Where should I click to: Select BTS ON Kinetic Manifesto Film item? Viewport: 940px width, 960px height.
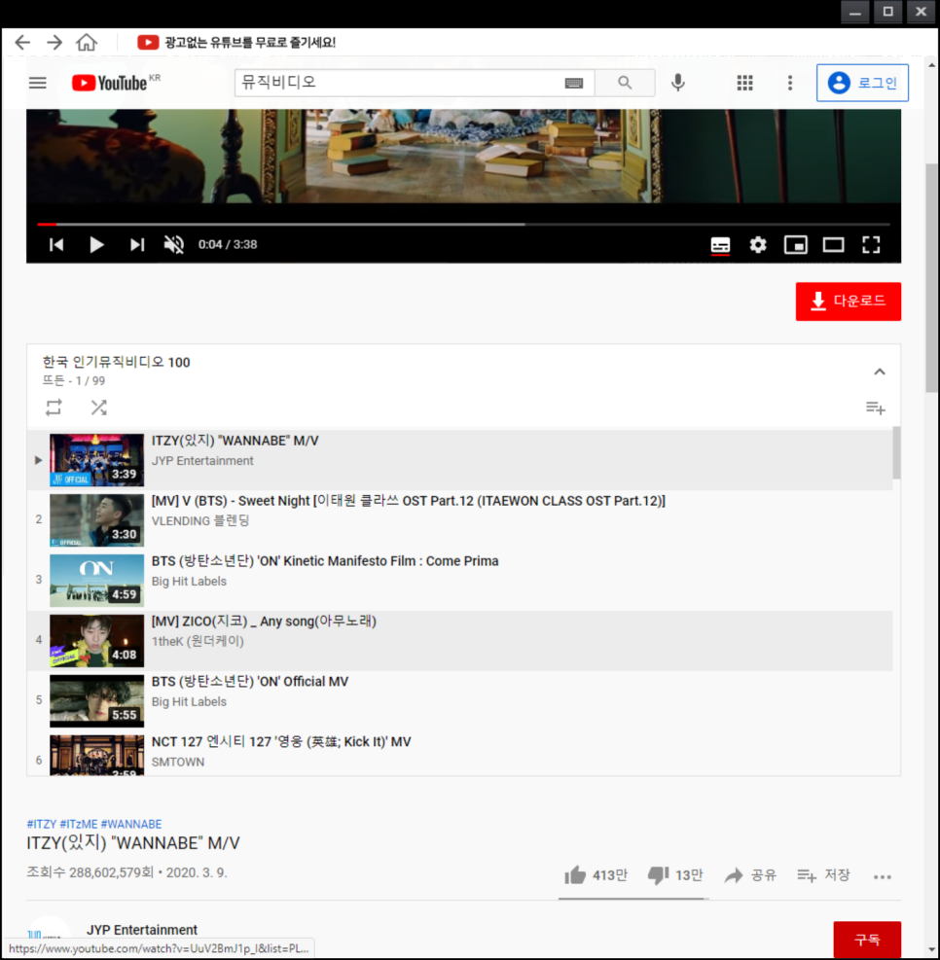click(x=459, y=580)
